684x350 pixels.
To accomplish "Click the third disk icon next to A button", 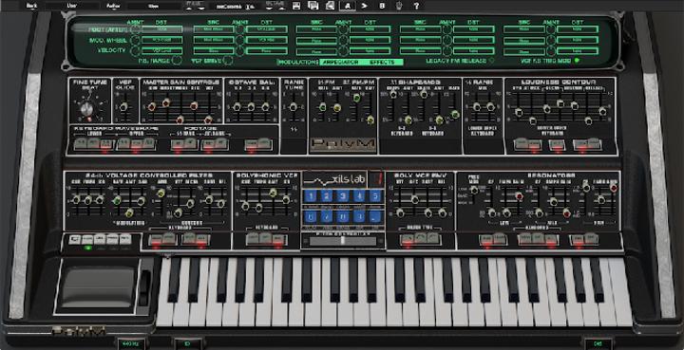I will (x=331, y=6).
